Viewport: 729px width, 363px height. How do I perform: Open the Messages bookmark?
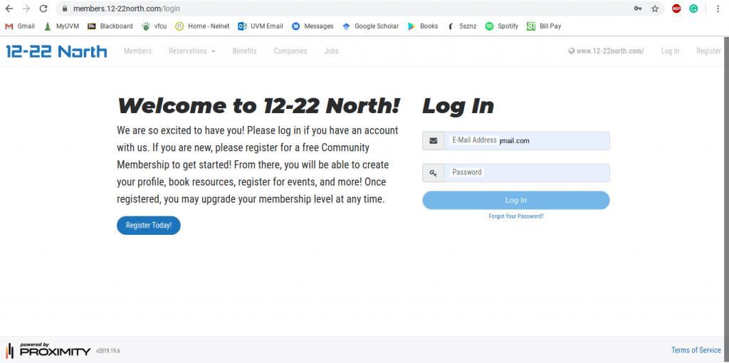coord(313,26)
